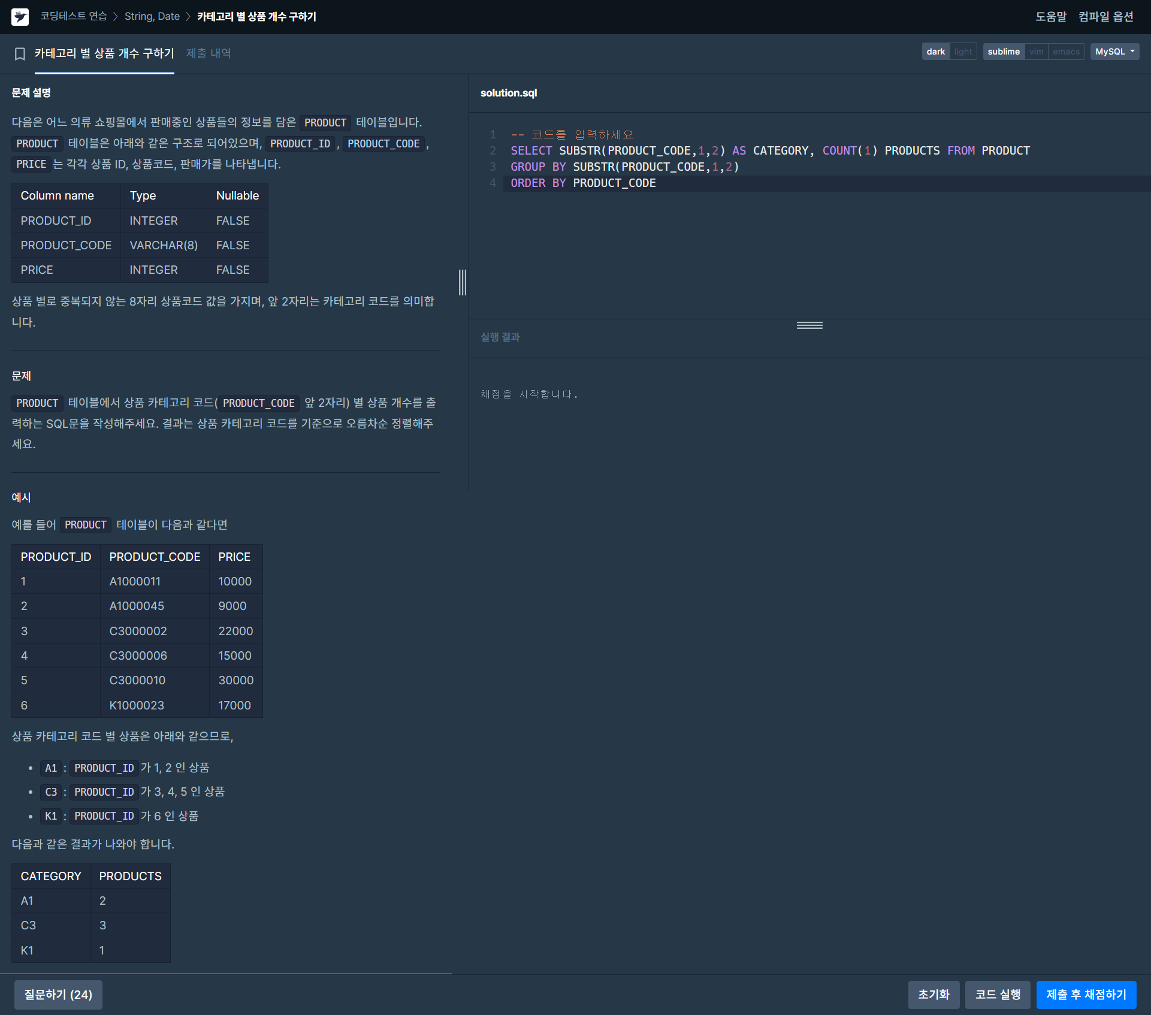This screenshot has height=1015, width=1151.
Task: Select sublime keybinding mode
Action: pyautogui.click(x=1003, y=52)
